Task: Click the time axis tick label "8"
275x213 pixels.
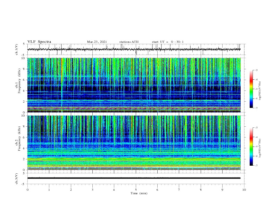Action: pos(201,190)
